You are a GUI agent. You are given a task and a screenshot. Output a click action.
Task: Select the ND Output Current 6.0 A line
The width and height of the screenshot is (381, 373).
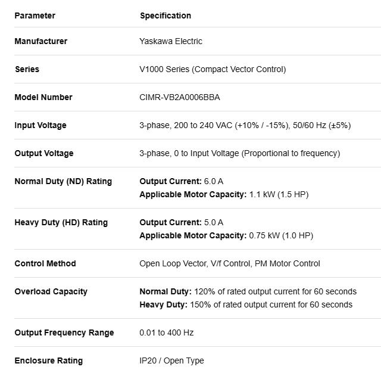pyautogui.click(x=182, y=181)
